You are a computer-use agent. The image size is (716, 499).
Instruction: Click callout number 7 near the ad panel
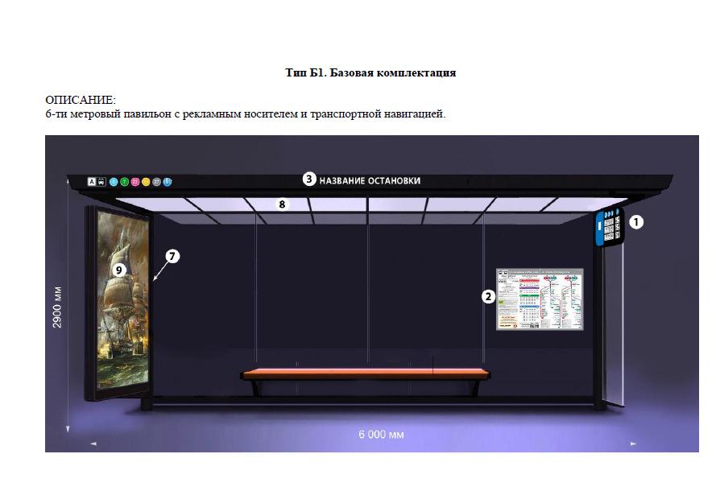[x=172, y=256]
